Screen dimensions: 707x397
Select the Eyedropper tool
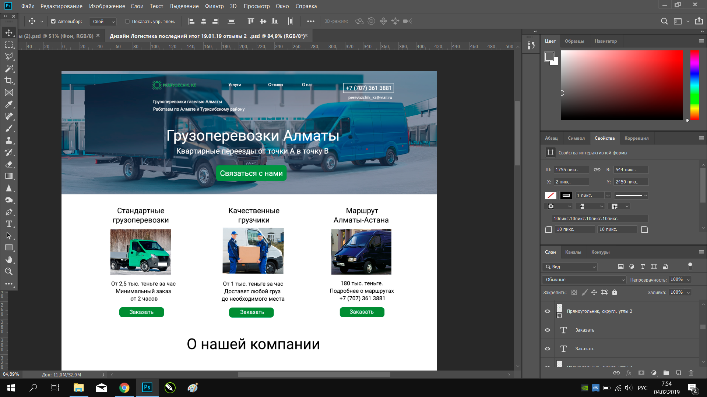[x=9, y=104]
